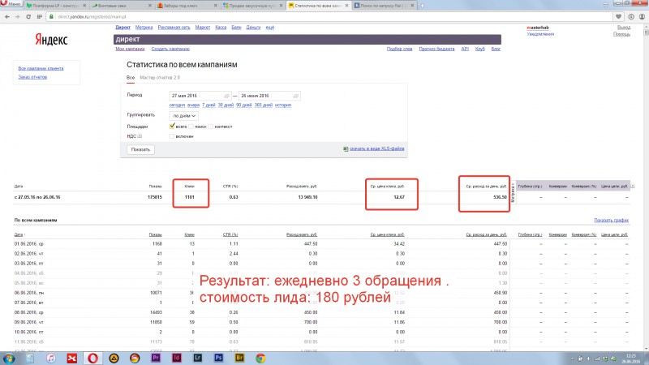Image resolution: width=649 pixels, height=365 pixels.
Task: Sort table by CTR (%) column header
Action: [x=230, y=234]
